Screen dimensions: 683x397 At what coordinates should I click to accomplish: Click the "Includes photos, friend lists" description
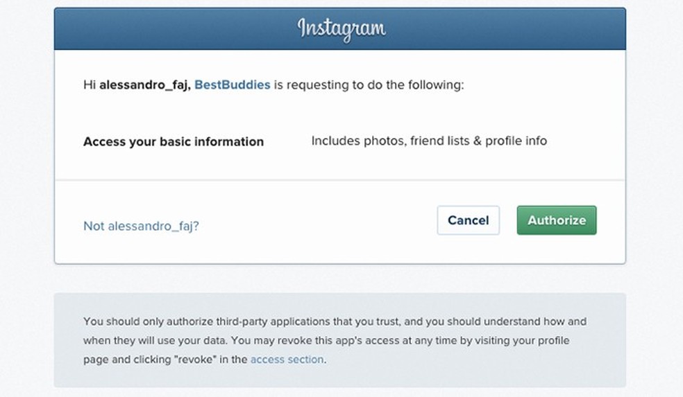(x=428, y=141)
